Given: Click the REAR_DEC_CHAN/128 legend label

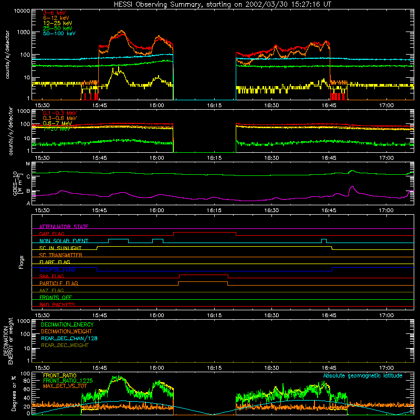Looking at the screenshot, I should click(x=69, y=338).
